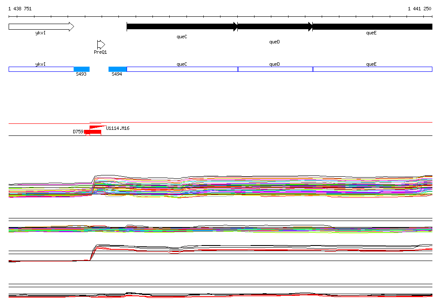Screen dimensions: 441x307
Task: Click the black queE gene arrow
Action: point(372,27)
